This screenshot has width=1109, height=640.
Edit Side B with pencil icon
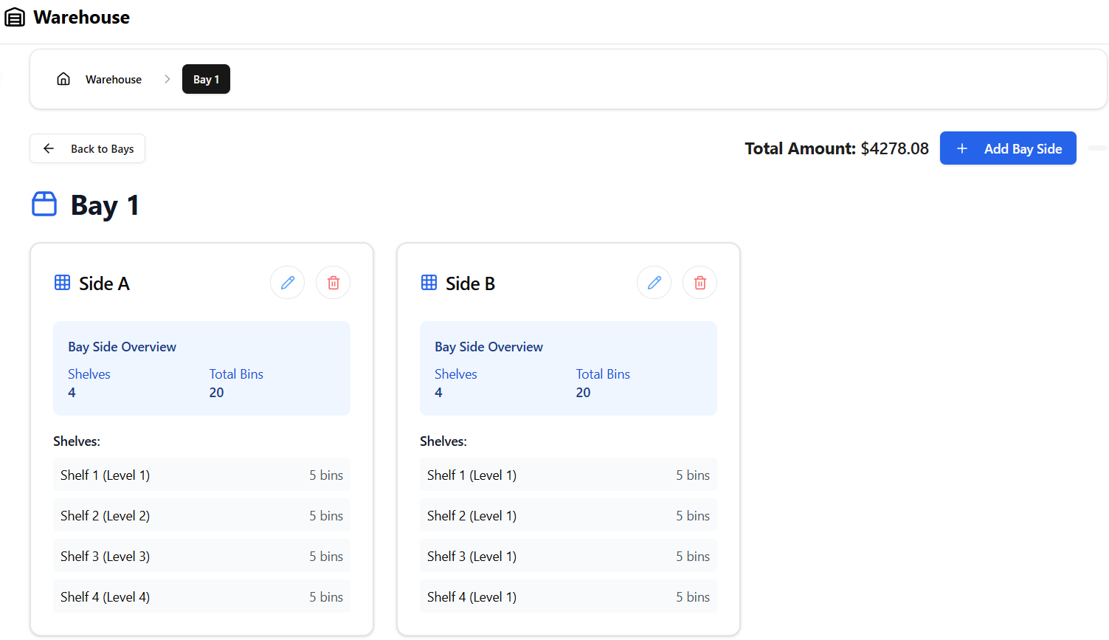[654, 283]
